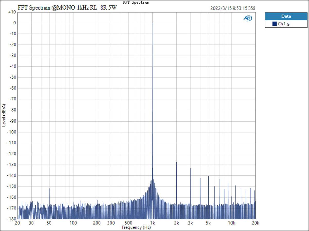Image resolution: width=309 pixels, height=231 pixels.
Task: Click the +10 top level axis tick
Action: (x=12, y=12)
